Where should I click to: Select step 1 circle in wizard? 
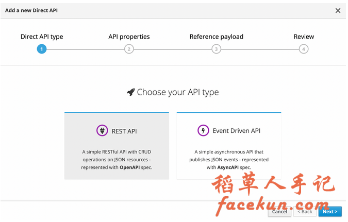pos(42,49)
